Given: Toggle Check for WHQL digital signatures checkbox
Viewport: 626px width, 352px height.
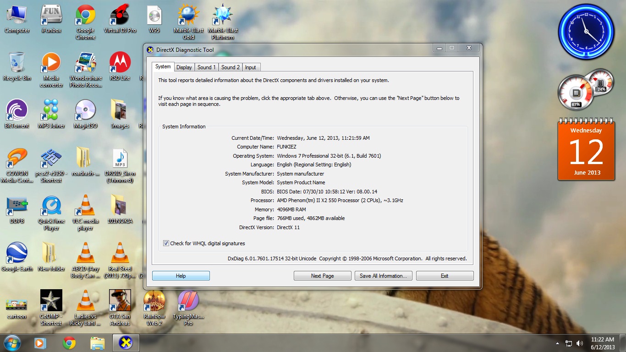Looking at the screenshot, I should click(x=166, y=243).
